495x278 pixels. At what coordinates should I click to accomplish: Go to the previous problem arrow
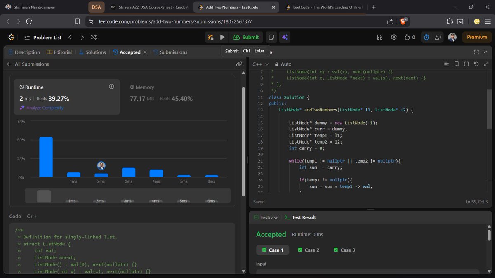click(70, 37)
